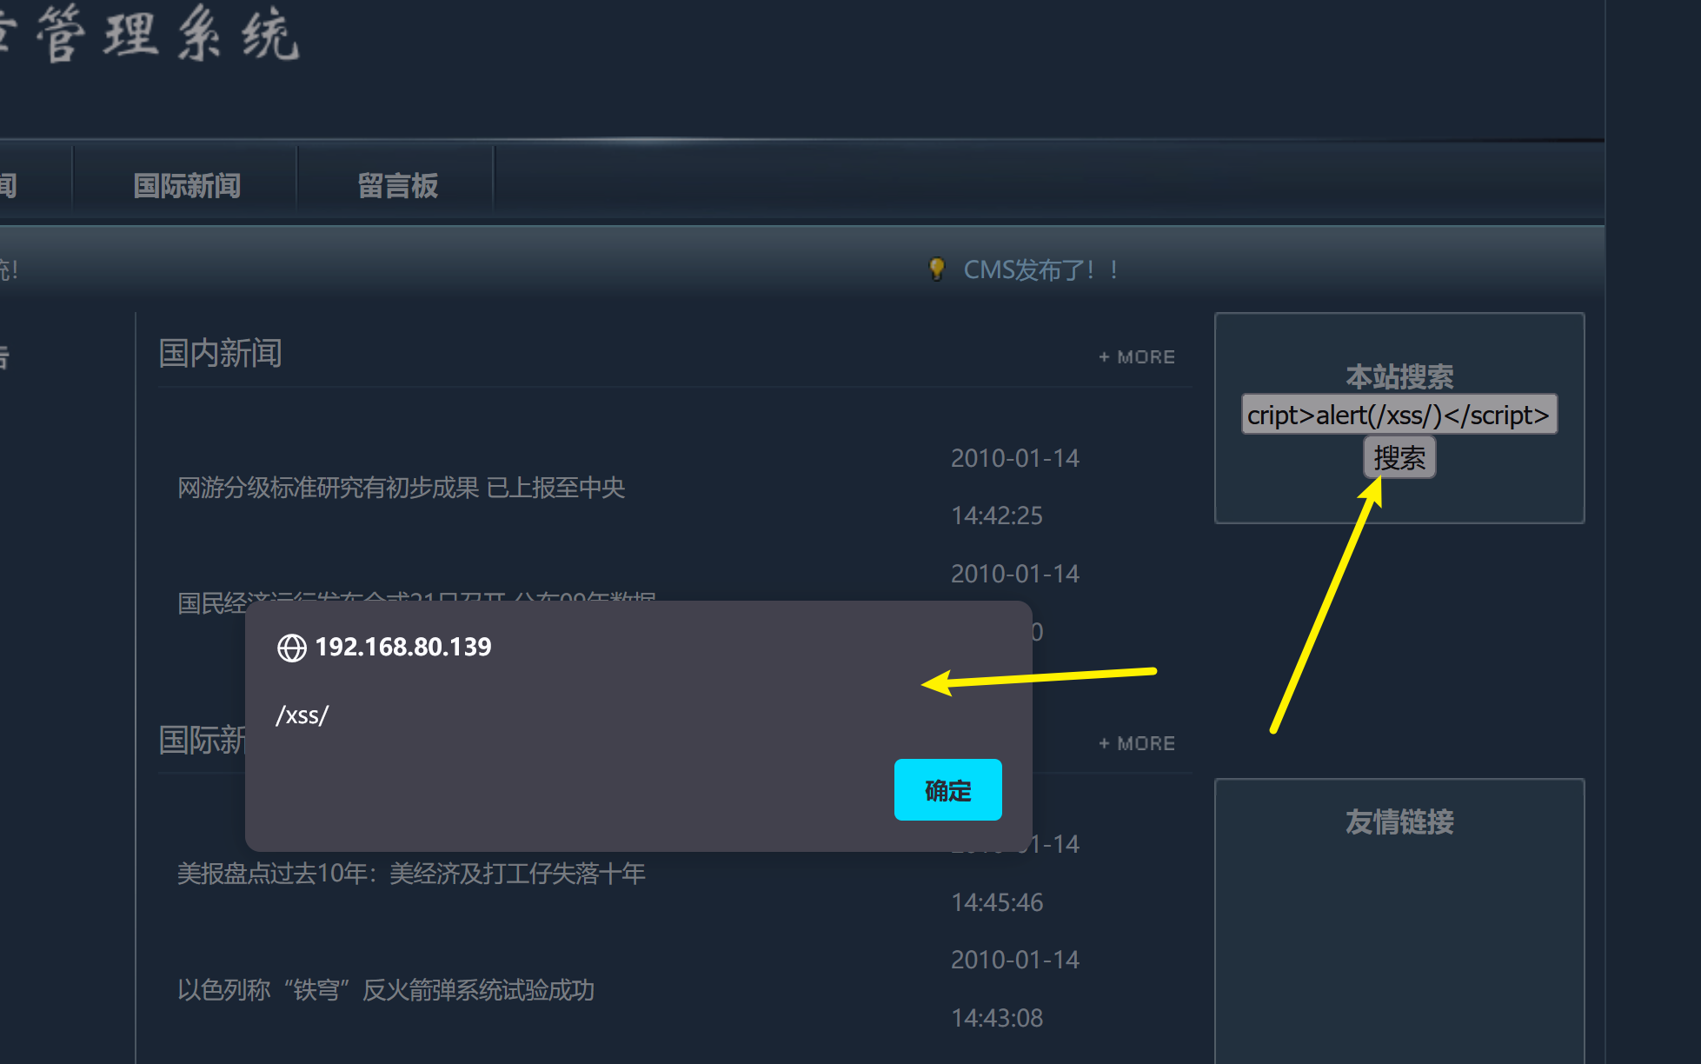Click the globe icon in alert dialog
The width and height of the screenshot is (1701, 1064).
291,648
